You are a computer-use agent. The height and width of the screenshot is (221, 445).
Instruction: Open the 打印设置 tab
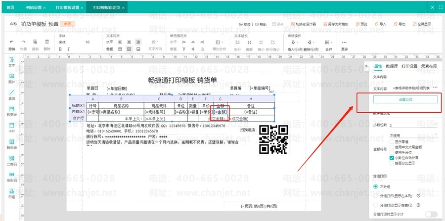click(409, 66)
